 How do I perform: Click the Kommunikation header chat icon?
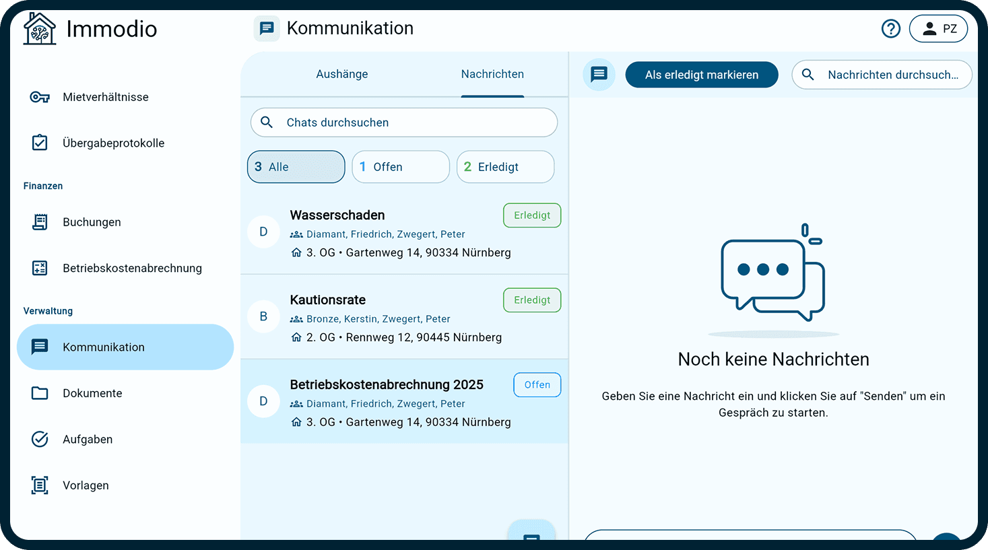(x=267, y=28)
